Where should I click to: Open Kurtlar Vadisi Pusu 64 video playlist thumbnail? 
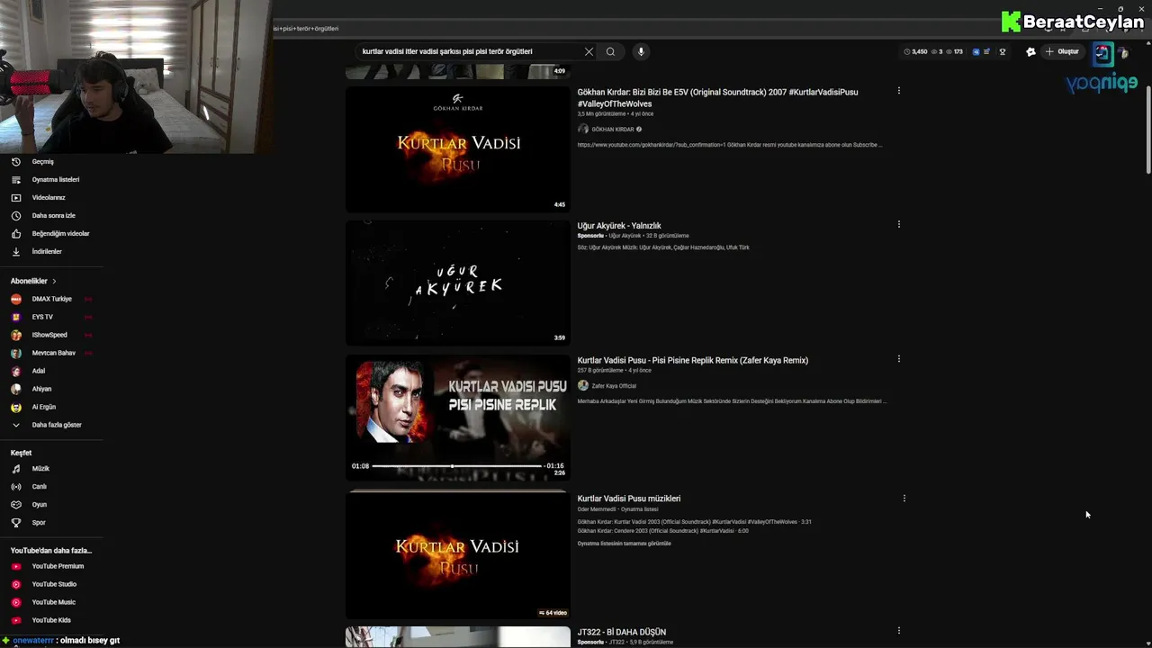tap(458, 556)
